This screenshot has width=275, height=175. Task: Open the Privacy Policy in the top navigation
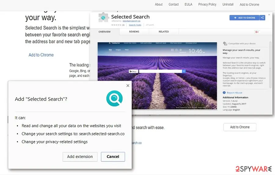click(x=207, y=4)
